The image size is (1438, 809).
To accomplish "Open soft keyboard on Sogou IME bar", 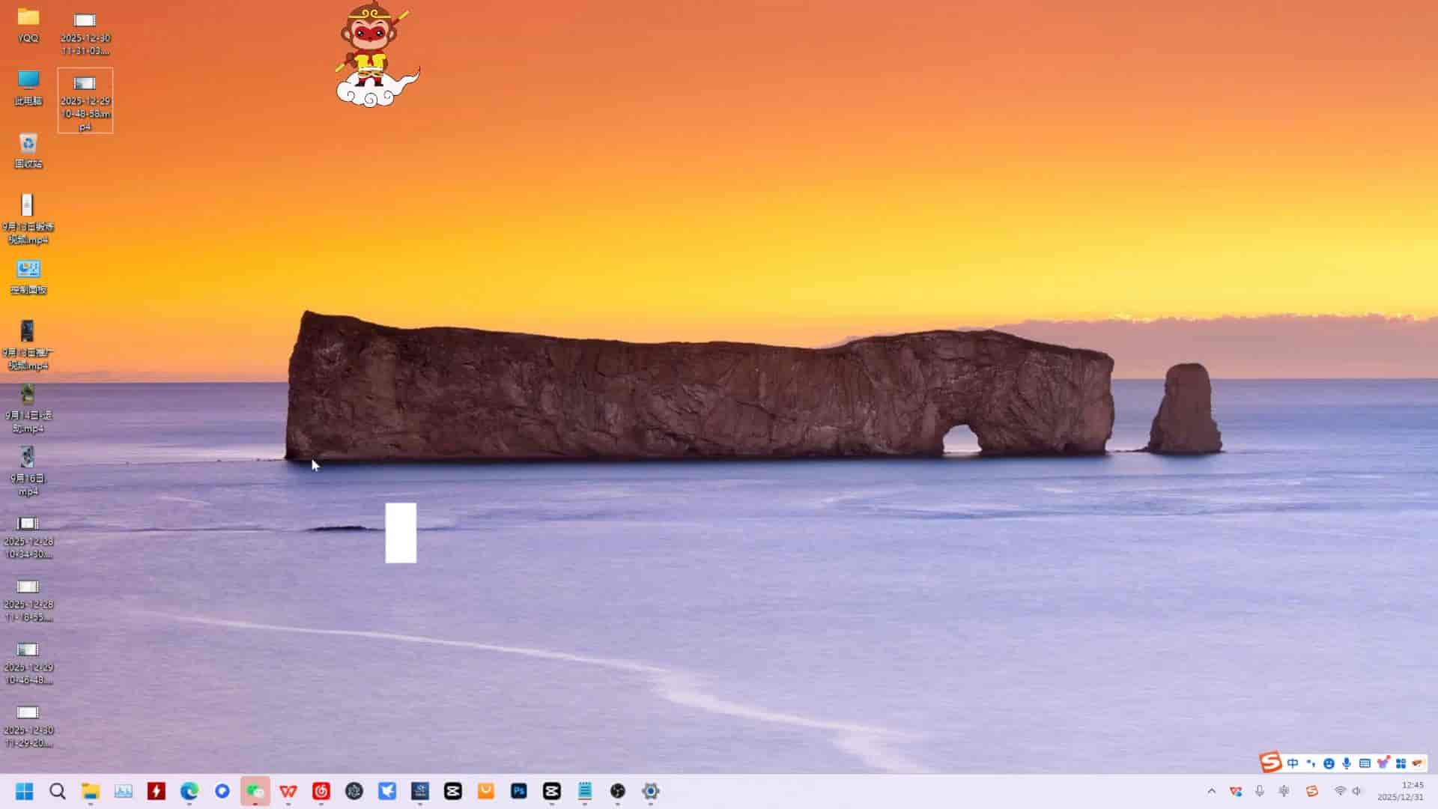I will coord(1365,763).
